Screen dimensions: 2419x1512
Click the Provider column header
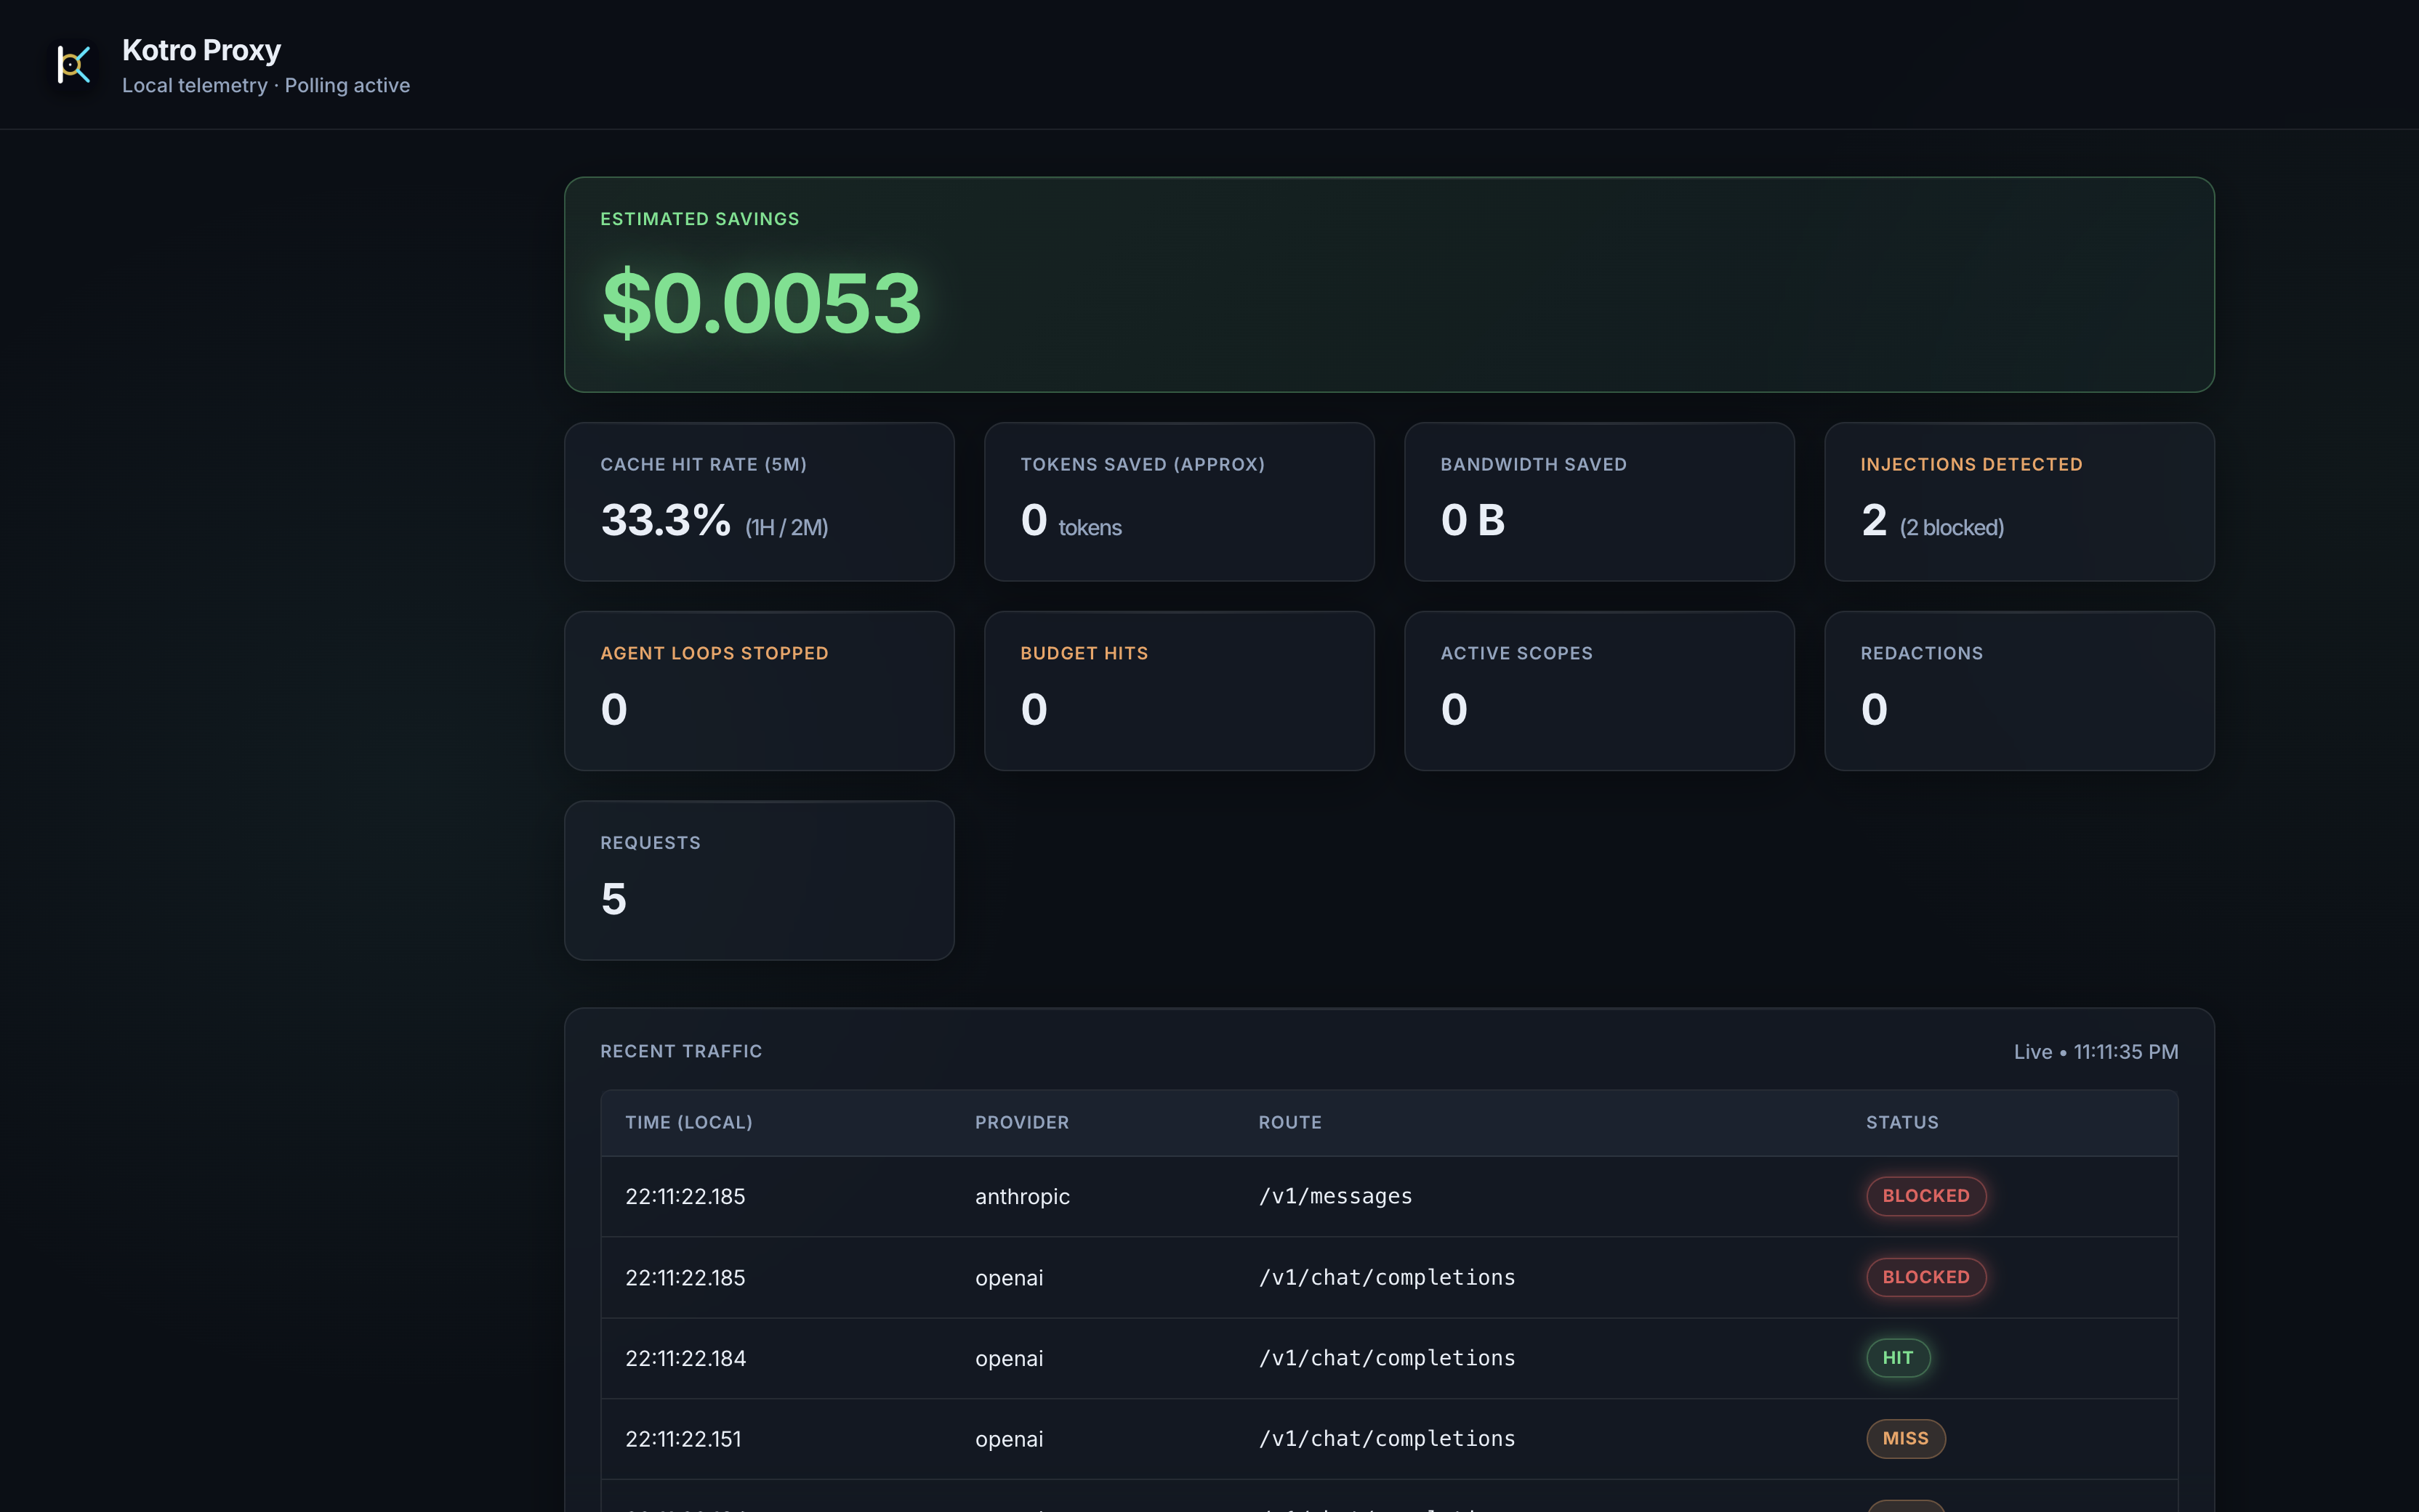tap(1022, 1123)
